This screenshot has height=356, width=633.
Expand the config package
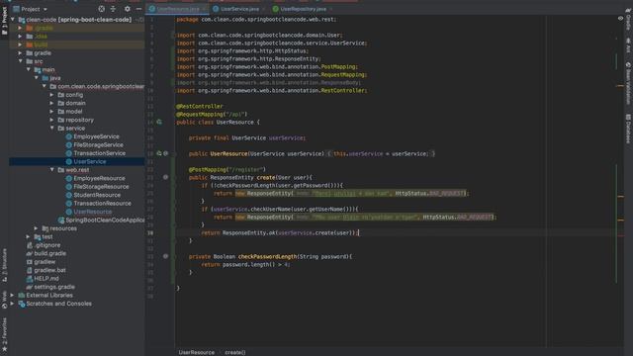coord(51,95)
